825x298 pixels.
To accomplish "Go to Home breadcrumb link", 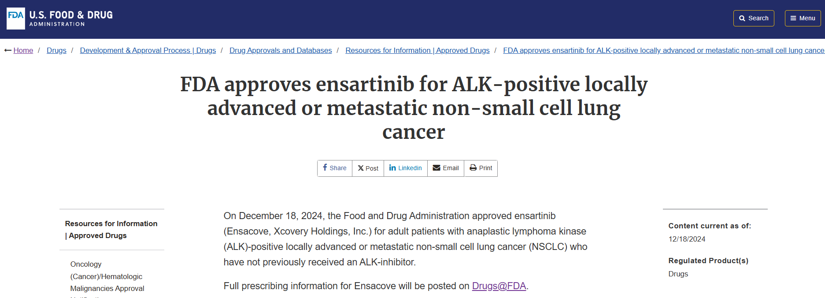I will point(23,50).
